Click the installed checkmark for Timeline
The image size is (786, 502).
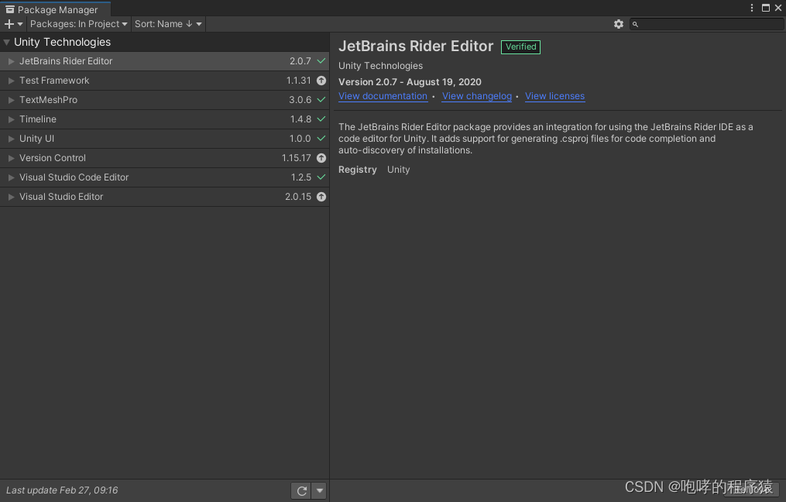click(x=321, y=119)
